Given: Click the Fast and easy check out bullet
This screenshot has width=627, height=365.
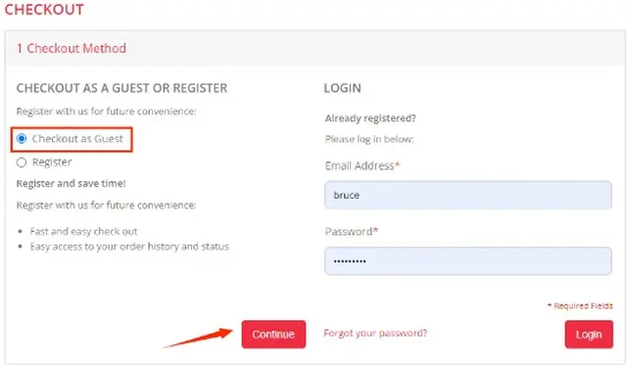Looking at the screenshot, I should 83,232.
